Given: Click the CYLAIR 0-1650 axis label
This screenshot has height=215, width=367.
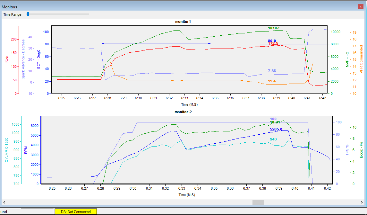Looking at the screenshot, I should tap(6, 150).
